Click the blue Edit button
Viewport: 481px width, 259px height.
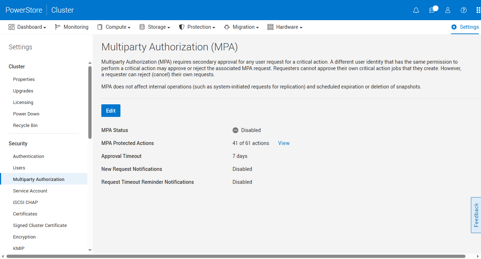pos(111,111)
